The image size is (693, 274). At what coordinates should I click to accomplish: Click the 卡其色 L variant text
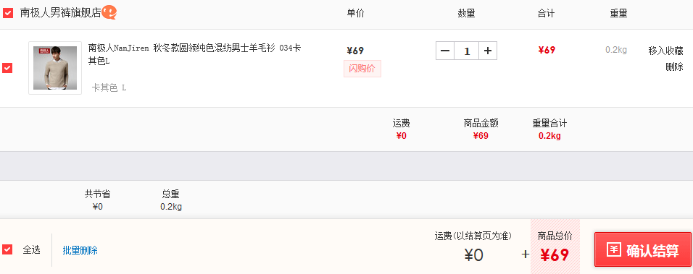click(109, 87)
